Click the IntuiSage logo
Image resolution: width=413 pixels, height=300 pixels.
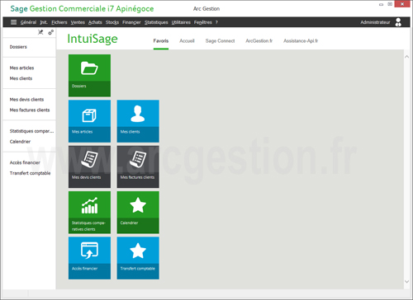point(93,39)
